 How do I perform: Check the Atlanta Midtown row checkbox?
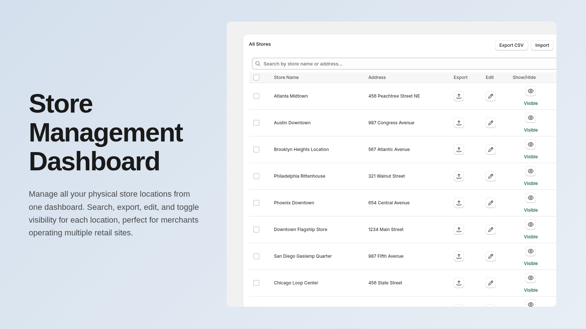[x=256, y=96]
